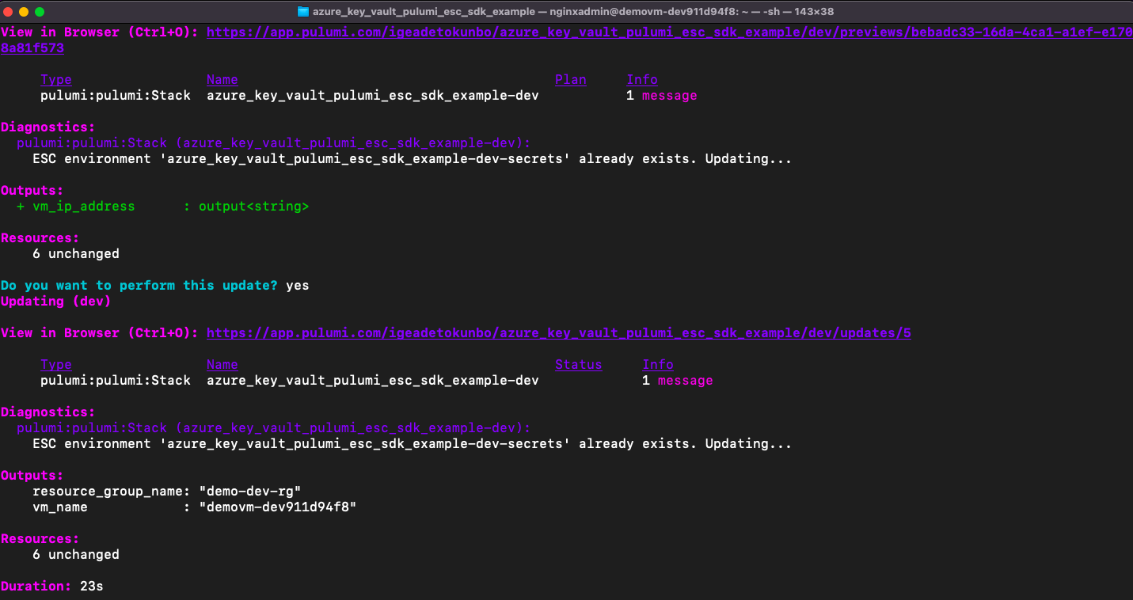This screenshot has height=600, width=1133.
Task: Click the 'Updating (dev)' line
Action: [56, 302]
